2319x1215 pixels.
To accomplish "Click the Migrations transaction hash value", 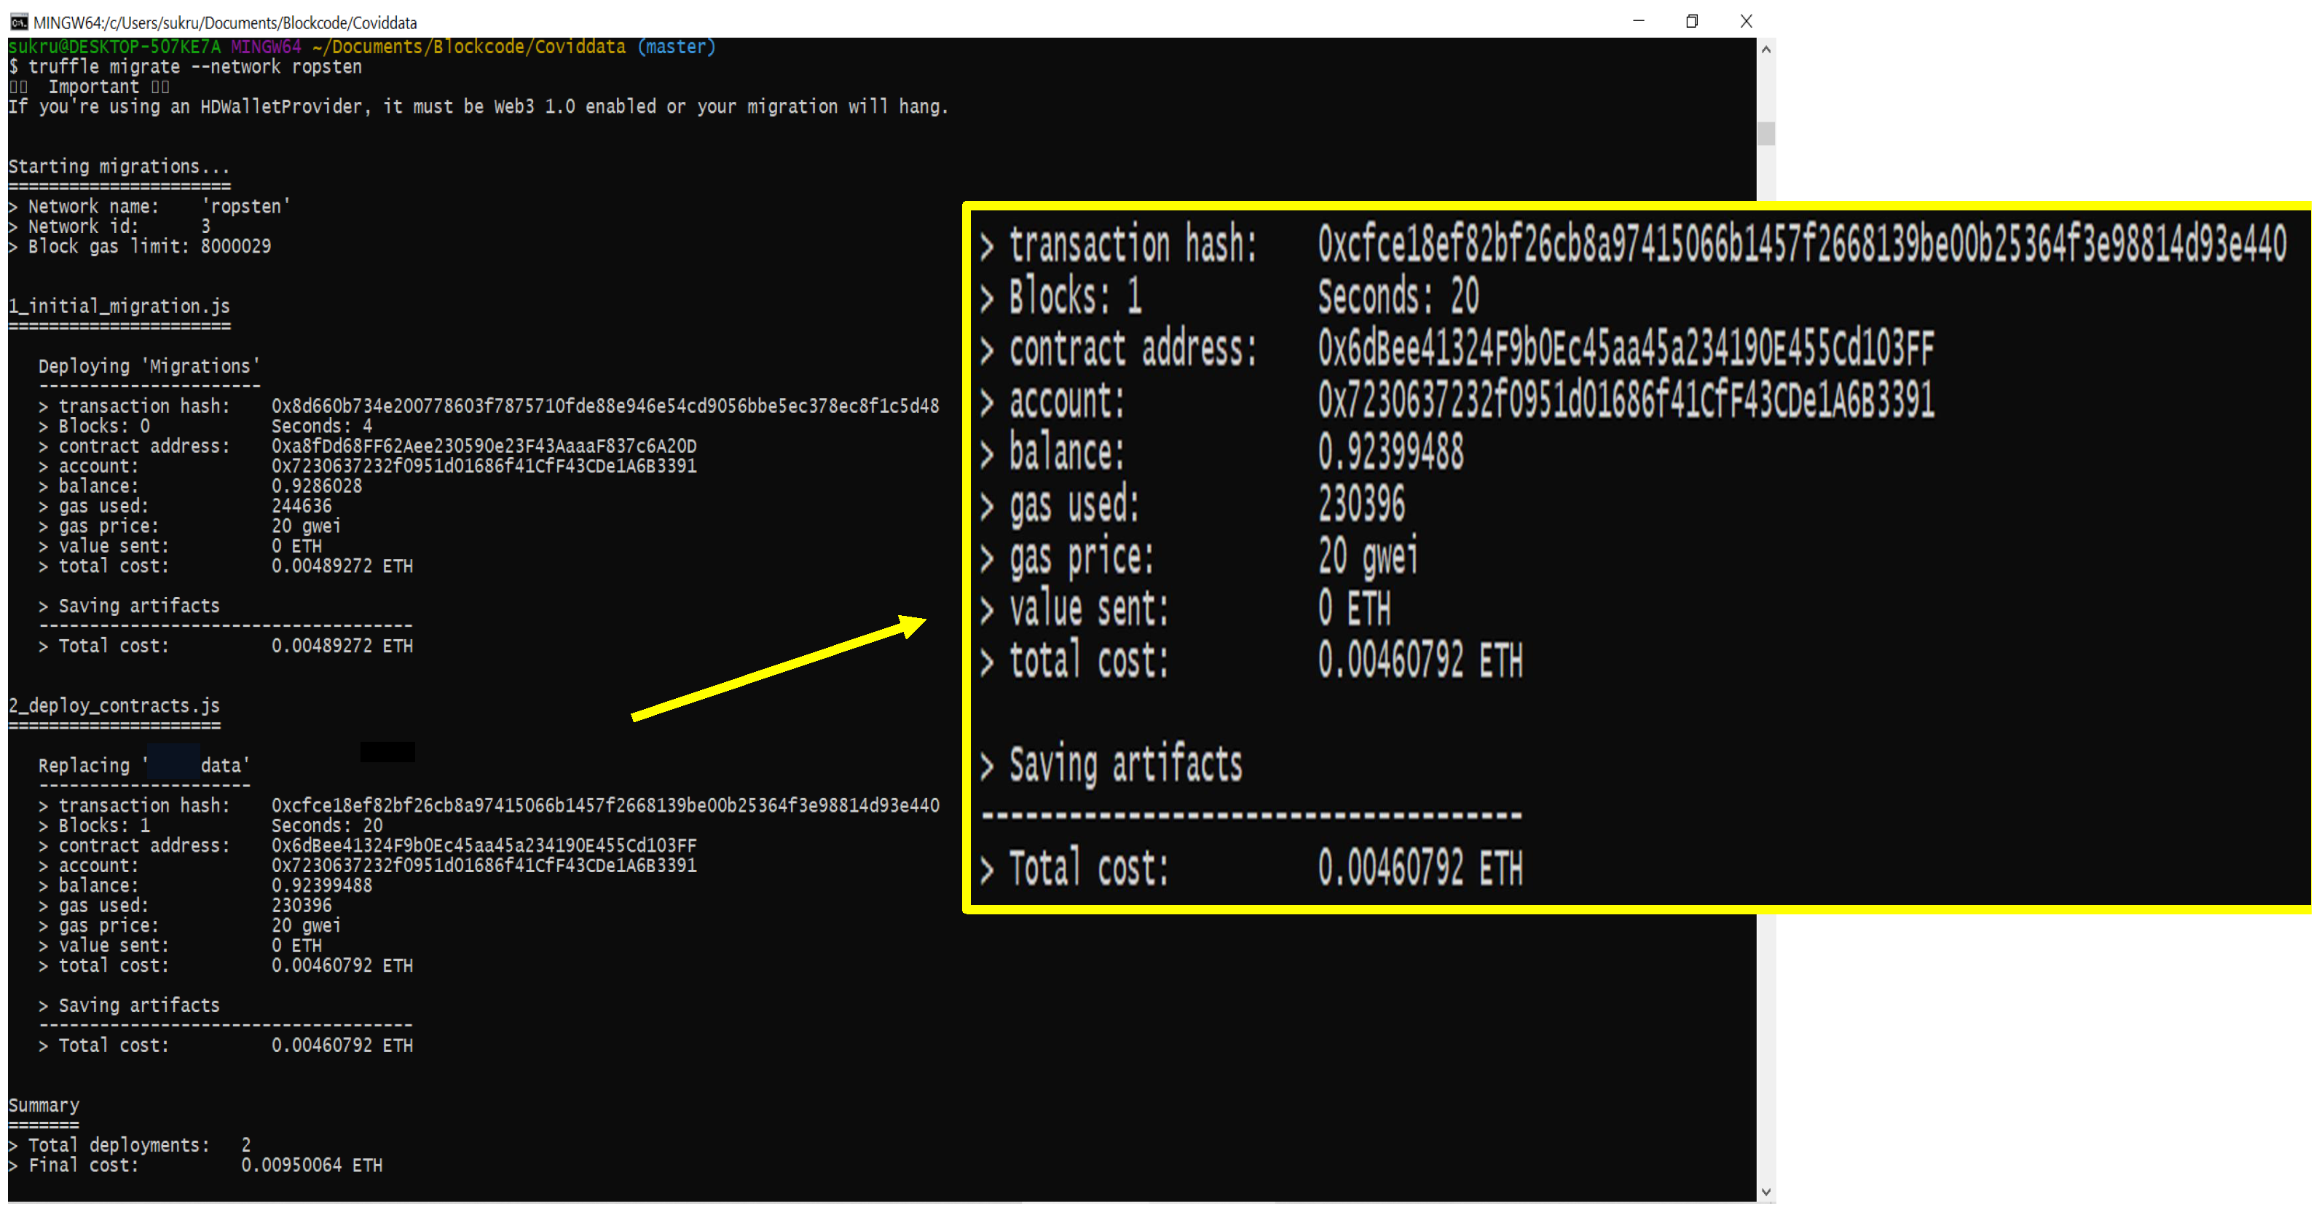I will click(605, 406).
